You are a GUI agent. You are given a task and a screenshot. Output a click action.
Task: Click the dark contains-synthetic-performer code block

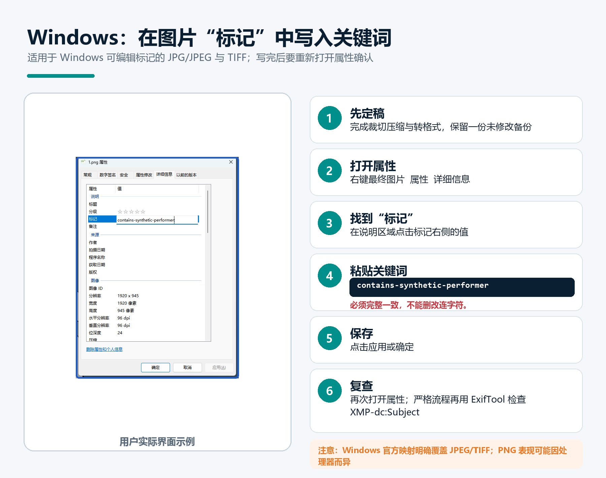462,287
